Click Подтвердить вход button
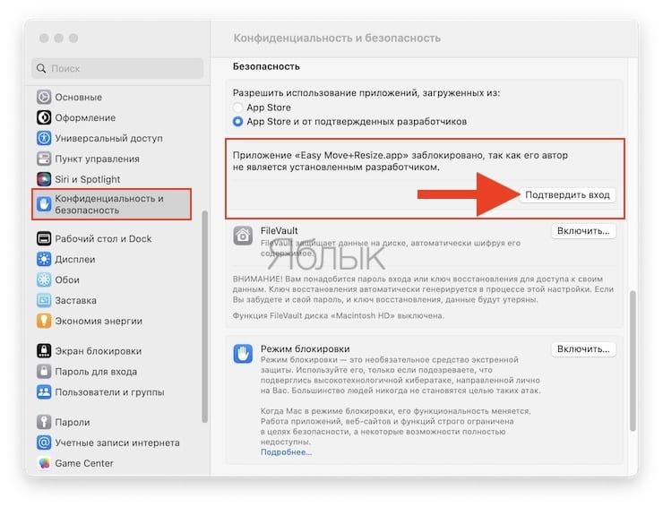 click(567, 195)
